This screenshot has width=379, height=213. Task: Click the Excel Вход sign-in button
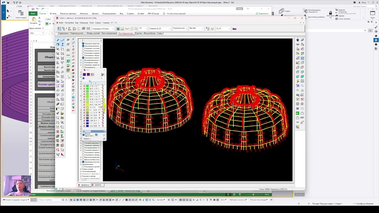click(x=240, y=9)
